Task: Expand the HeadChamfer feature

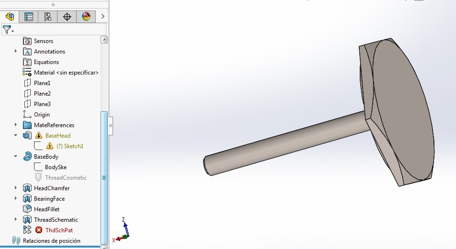Action: [x=16, y=188]
